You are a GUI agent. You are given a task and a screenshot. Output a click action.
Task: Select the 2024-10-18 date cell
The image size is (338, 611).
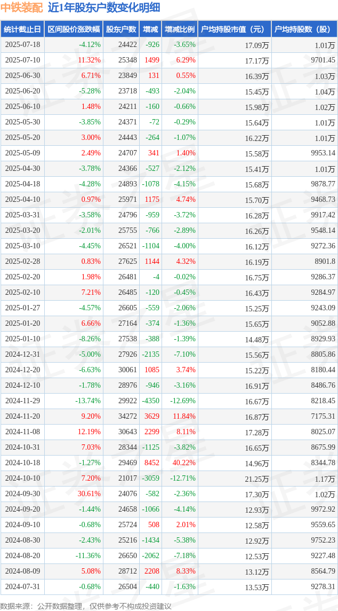pyautogui.click(x=22, y=463)
